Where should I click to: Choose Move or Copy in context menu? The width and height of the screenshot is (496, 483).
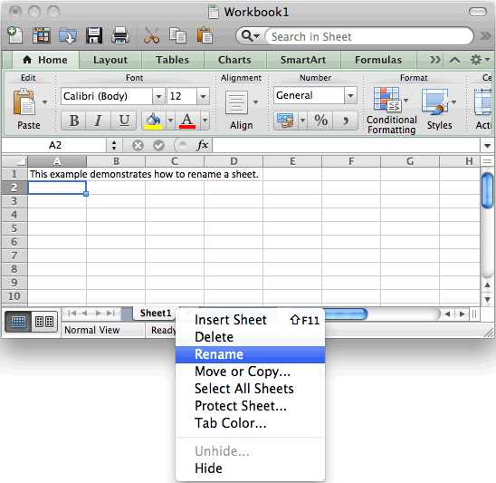pos(250,372)
